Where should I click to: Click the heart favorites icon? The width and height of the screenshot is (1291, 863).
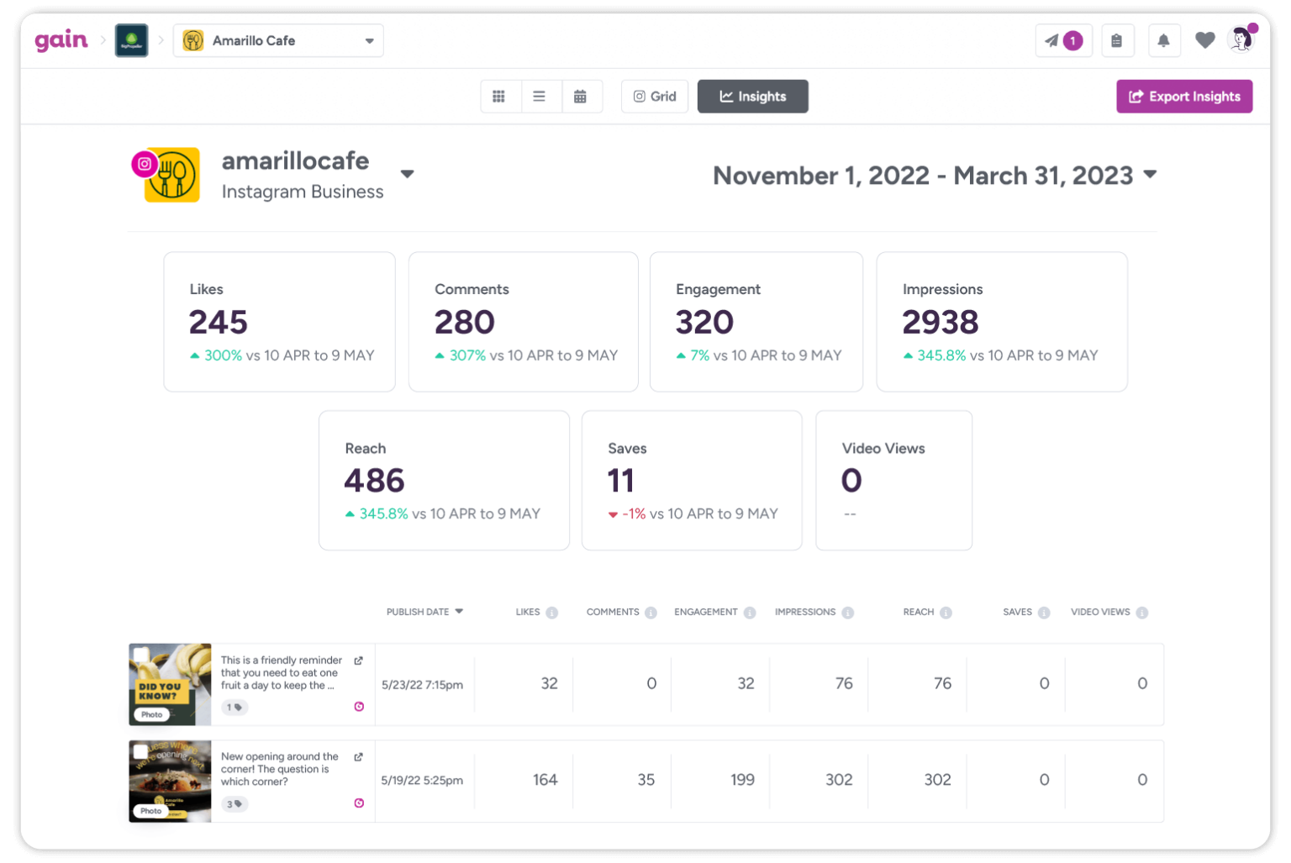1204,39
